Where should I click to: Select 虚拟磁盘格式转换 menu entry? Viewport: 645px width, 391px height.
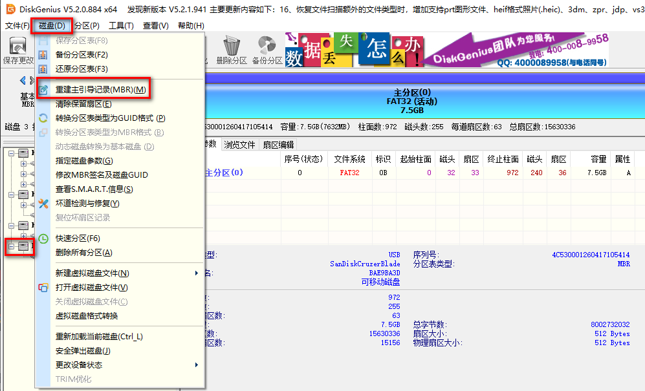[87, 316]
